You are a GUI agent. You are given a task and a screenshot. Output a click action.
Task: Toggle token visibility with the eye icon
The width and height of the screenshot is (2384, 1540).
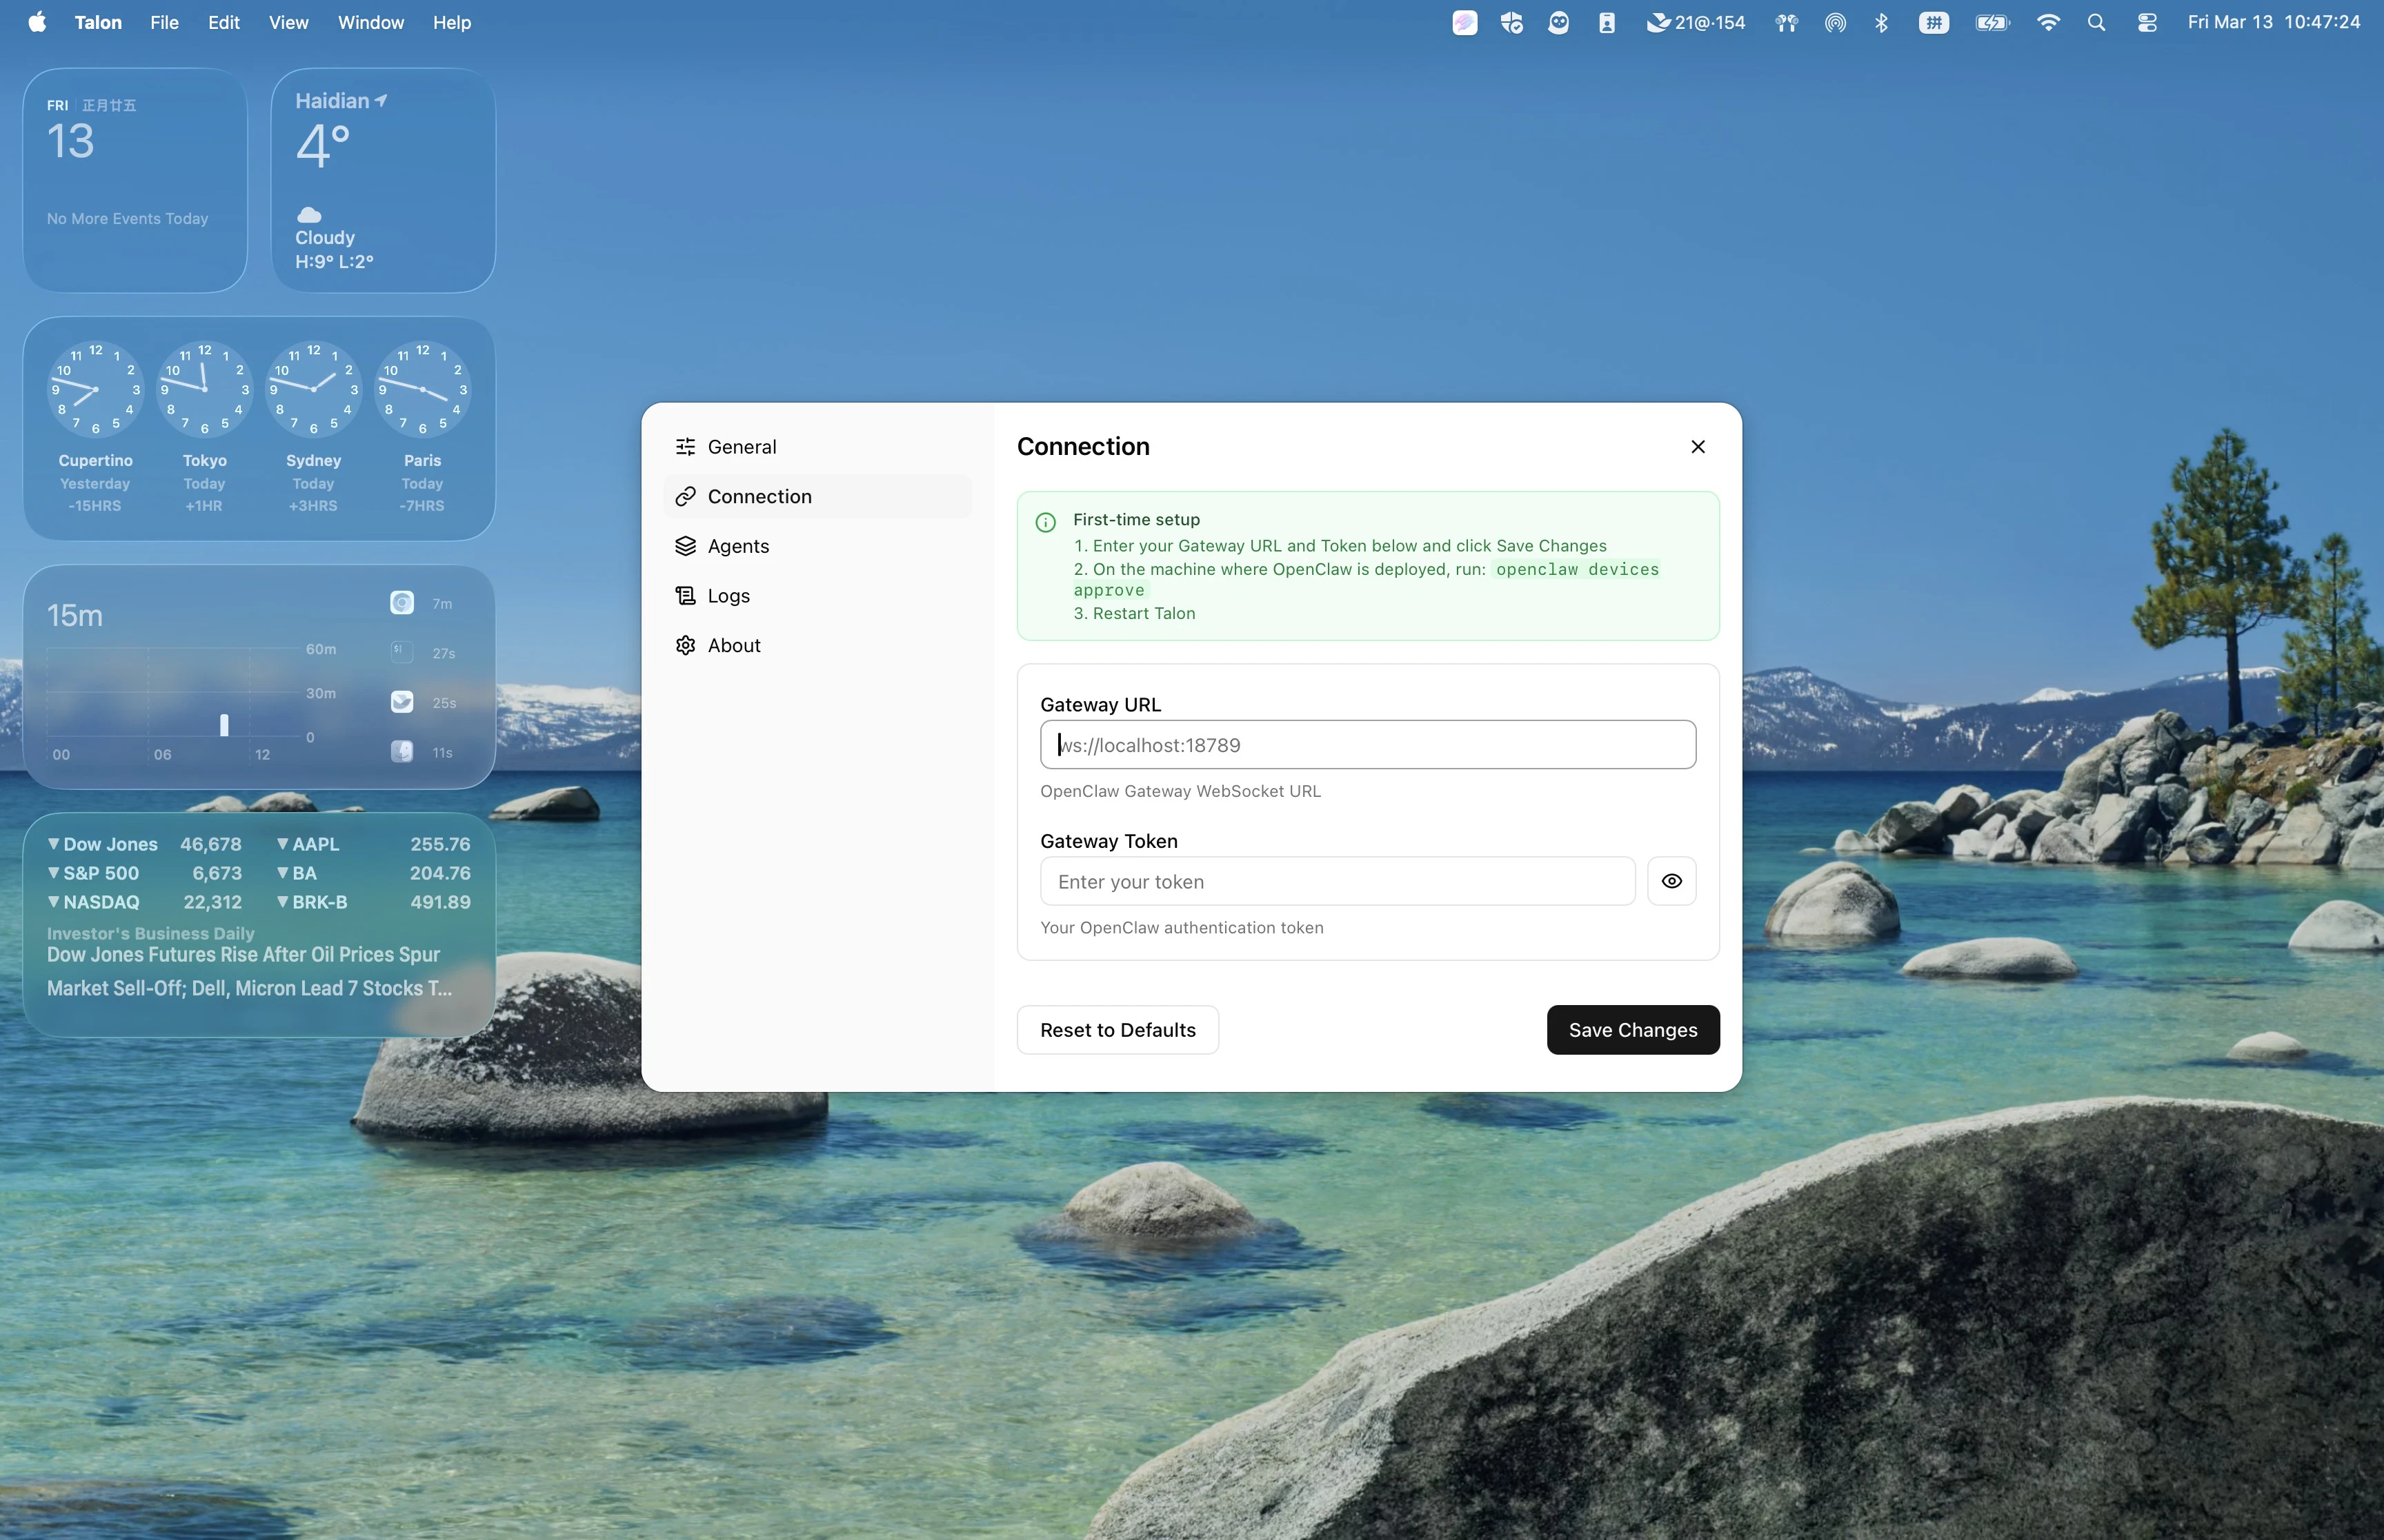(1671, 881)
